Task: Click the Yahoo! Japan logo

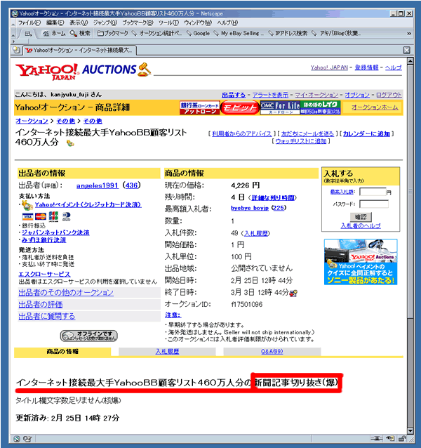Action: click(x=47, y=72)
